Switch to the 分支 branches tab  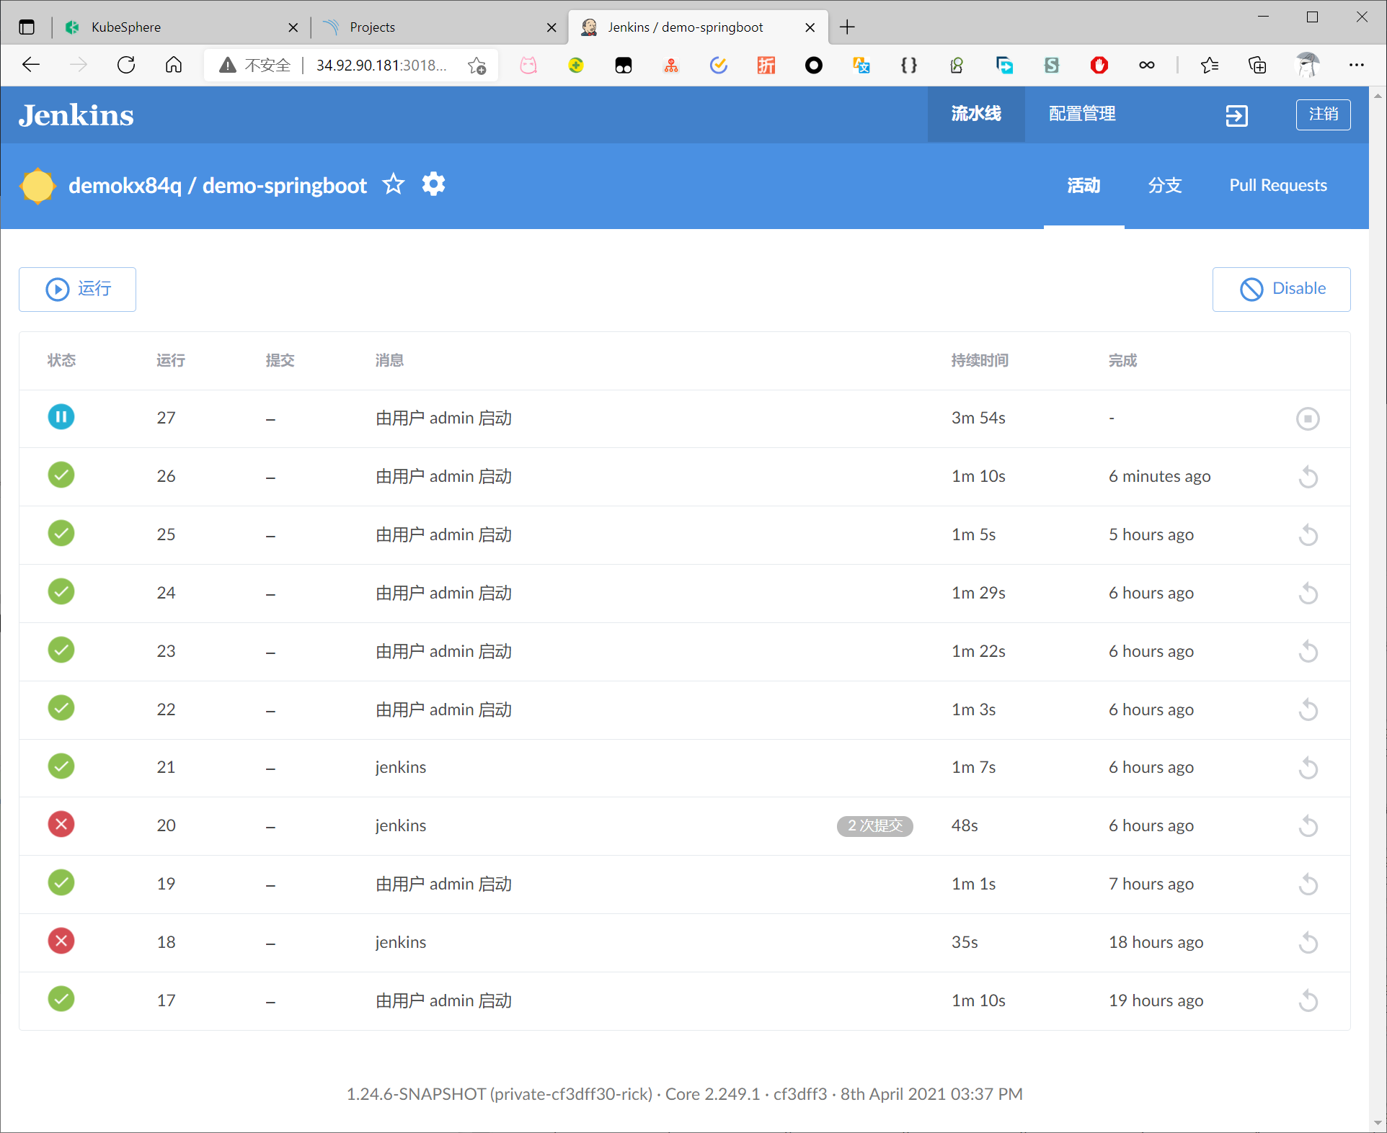pos(1164,186)
